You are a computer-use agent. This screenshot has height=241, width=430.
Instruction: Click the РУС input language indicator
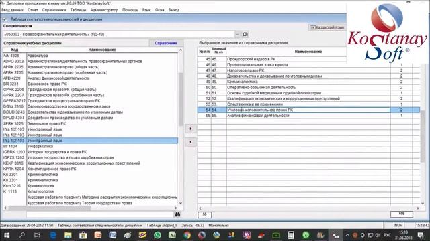click(387, 235)
